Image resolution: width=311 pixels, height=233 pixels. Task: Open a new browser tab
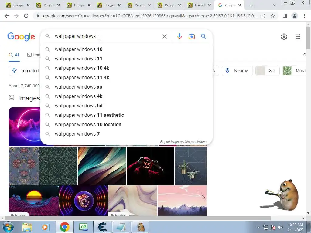[251, 5]
